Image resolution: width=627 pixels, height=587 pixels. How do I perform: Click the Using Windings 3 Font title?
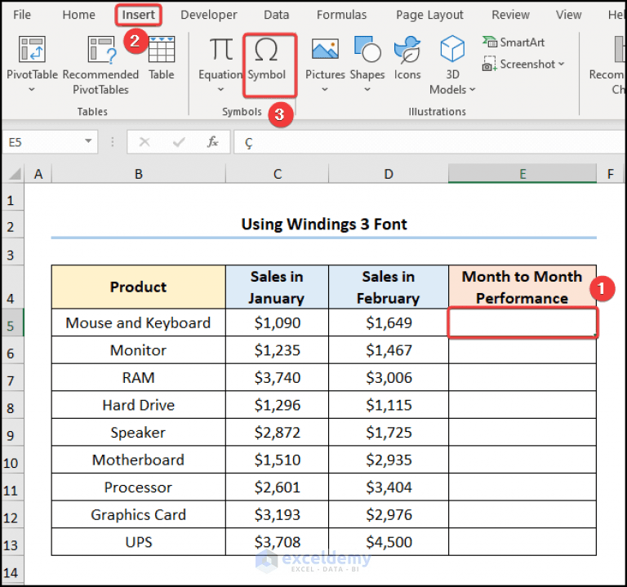pos(324,224)
